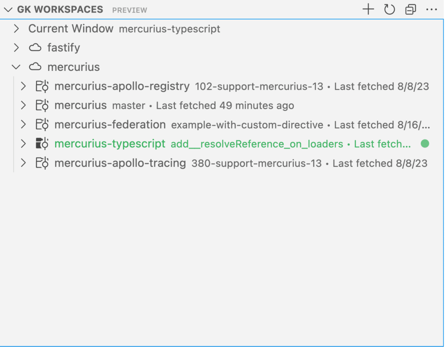Expand the Current Window node
This screenshot has width=445, height=347.
pos(17,29)
